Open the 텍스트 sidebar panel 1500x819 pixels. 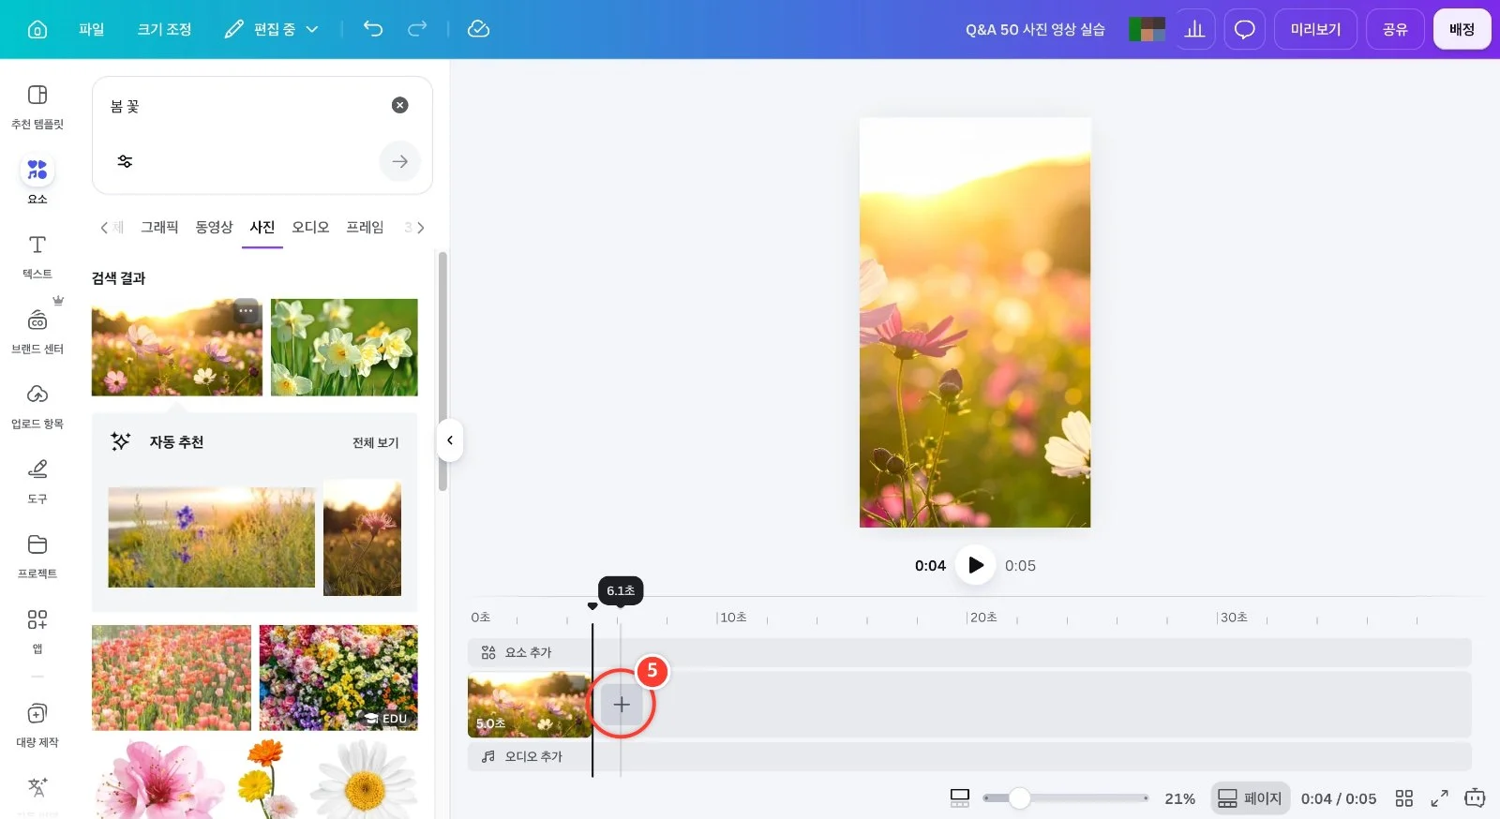coord(37,257)
